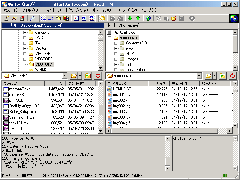Sort host files by パーミッション column
Viewport: 240px width, 180px height.
215,84
